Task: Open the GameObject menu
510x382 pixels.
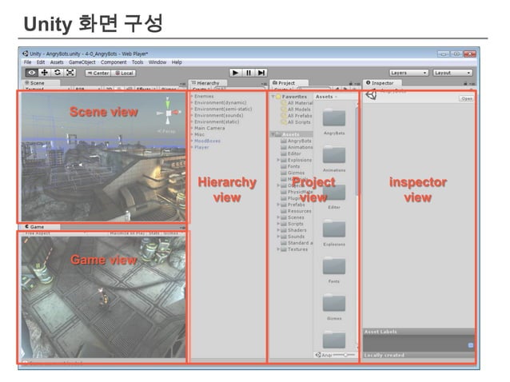Action: (82, 62)
